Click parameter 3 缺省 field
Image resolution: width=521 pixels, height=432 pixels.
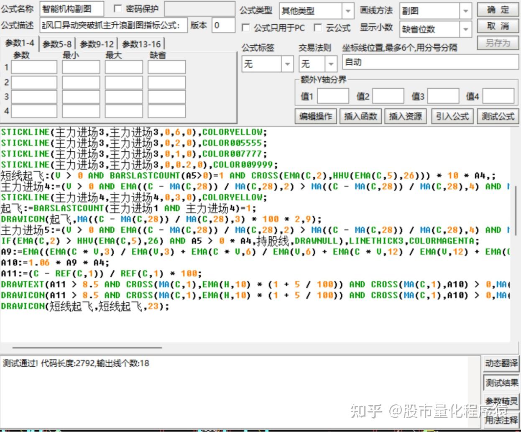pos(166,97)
